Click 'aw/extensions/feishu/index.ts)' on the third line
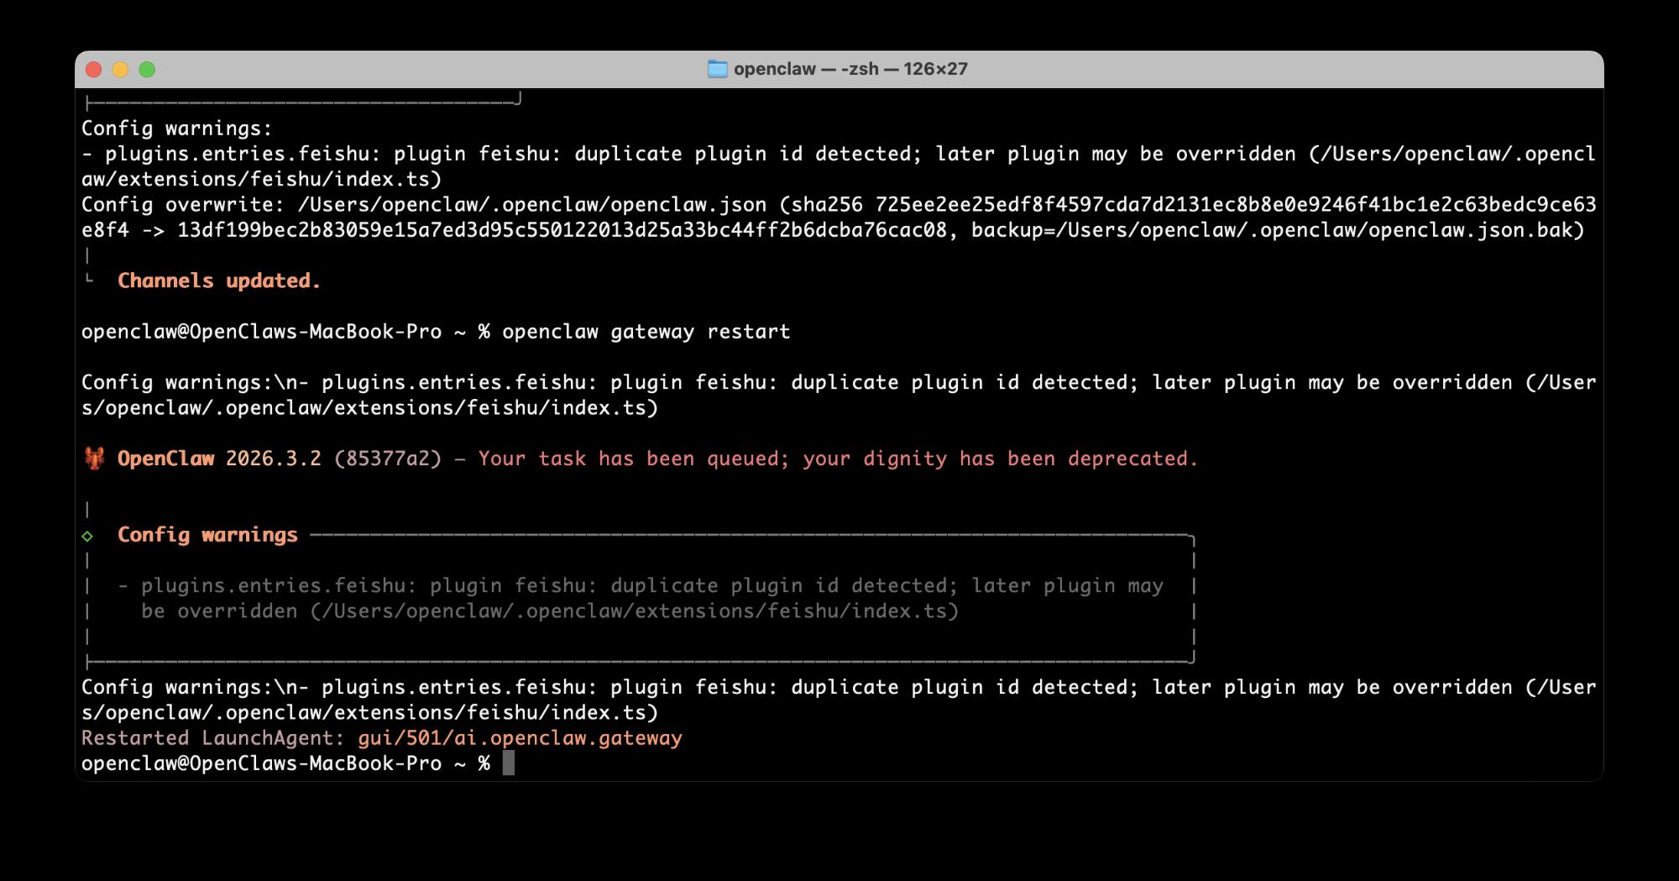 pos(261,179)
